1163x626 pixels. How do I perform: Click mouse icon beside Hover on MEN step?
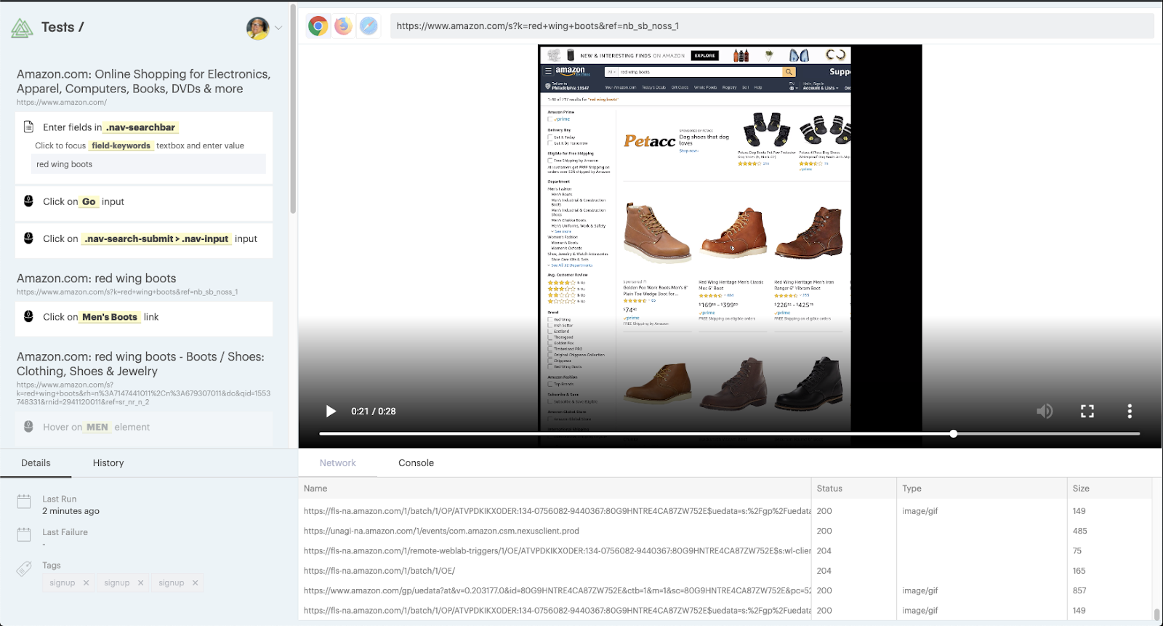point(28,427)
